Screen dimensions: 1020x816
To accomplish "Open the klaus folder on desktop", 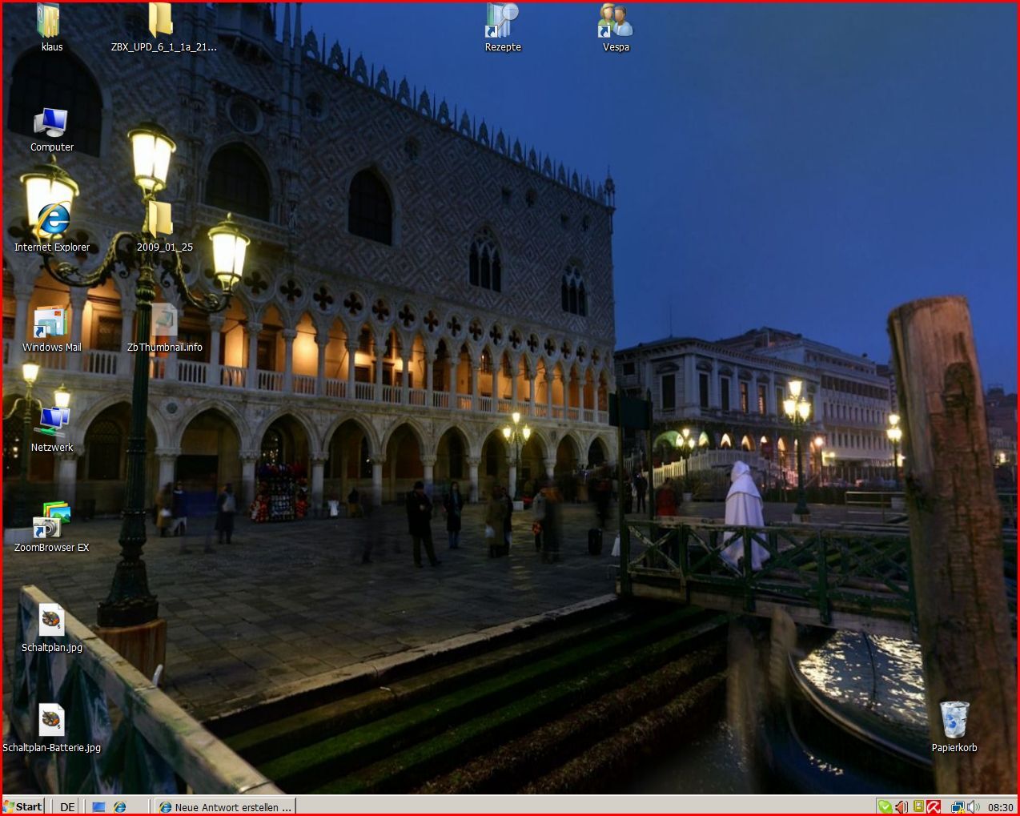I will click(50, 22).
